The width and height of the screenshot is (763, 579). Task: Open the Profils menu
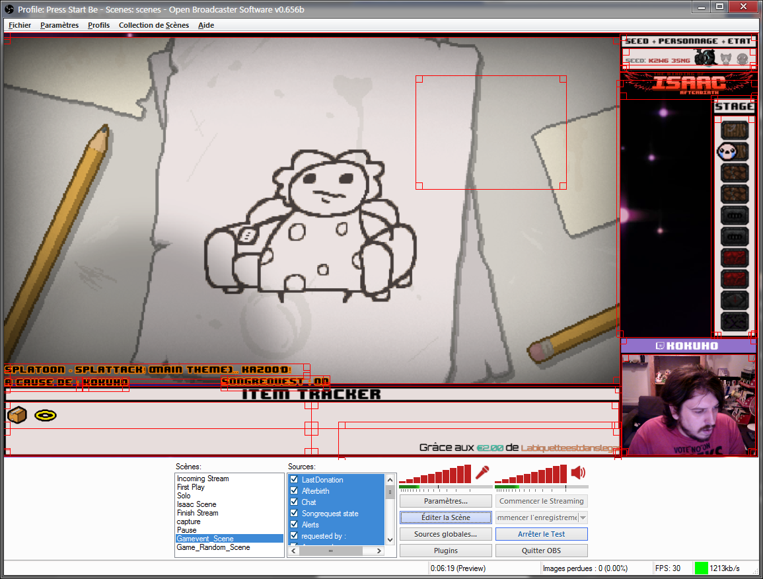[99, 25]
